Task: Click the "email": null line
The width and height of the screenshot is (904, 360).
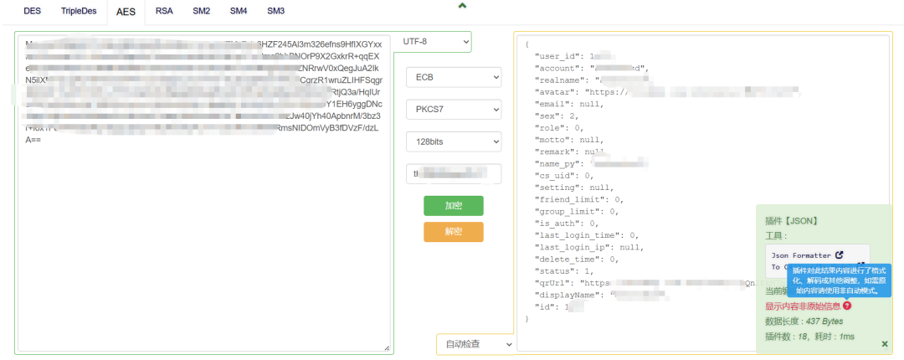Action: (569, 105)
